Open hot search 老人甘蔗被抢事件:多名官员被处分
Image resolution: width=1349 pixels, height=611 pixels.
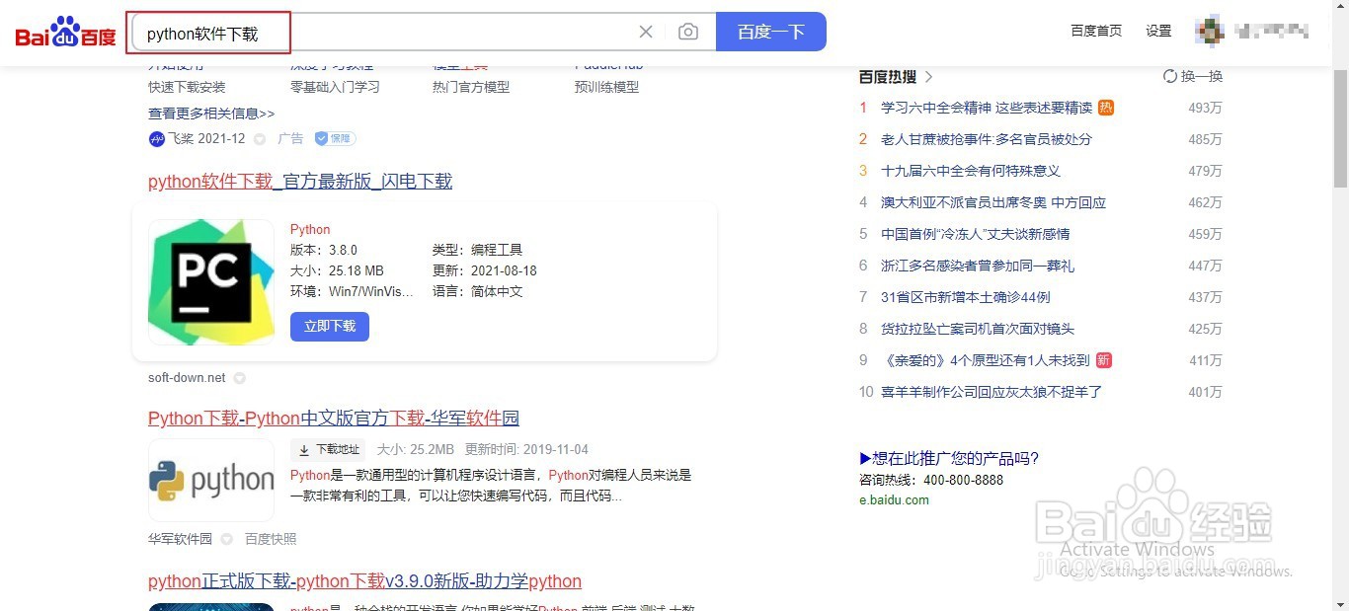987,139
